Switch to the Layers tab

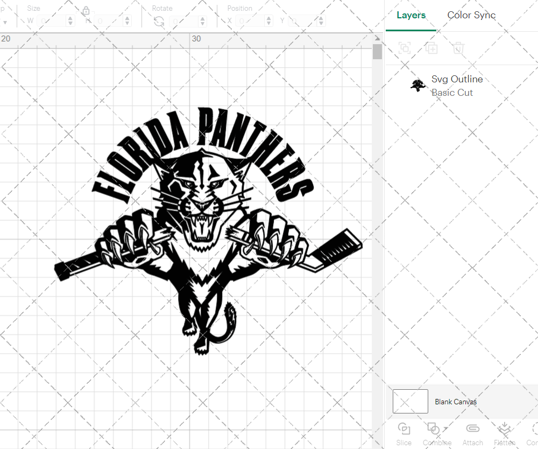[x=410, y=15]
